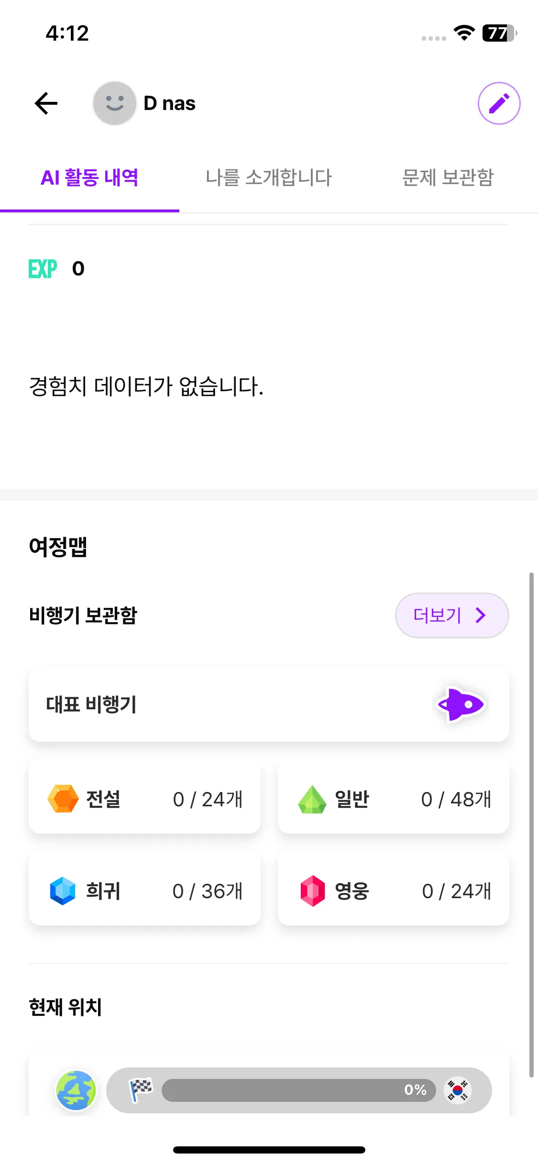Image resolution: width=538 pixels, height=1165 pixels.
Task: Open the 문제 보관함 tab
Action: click(448, 178)
